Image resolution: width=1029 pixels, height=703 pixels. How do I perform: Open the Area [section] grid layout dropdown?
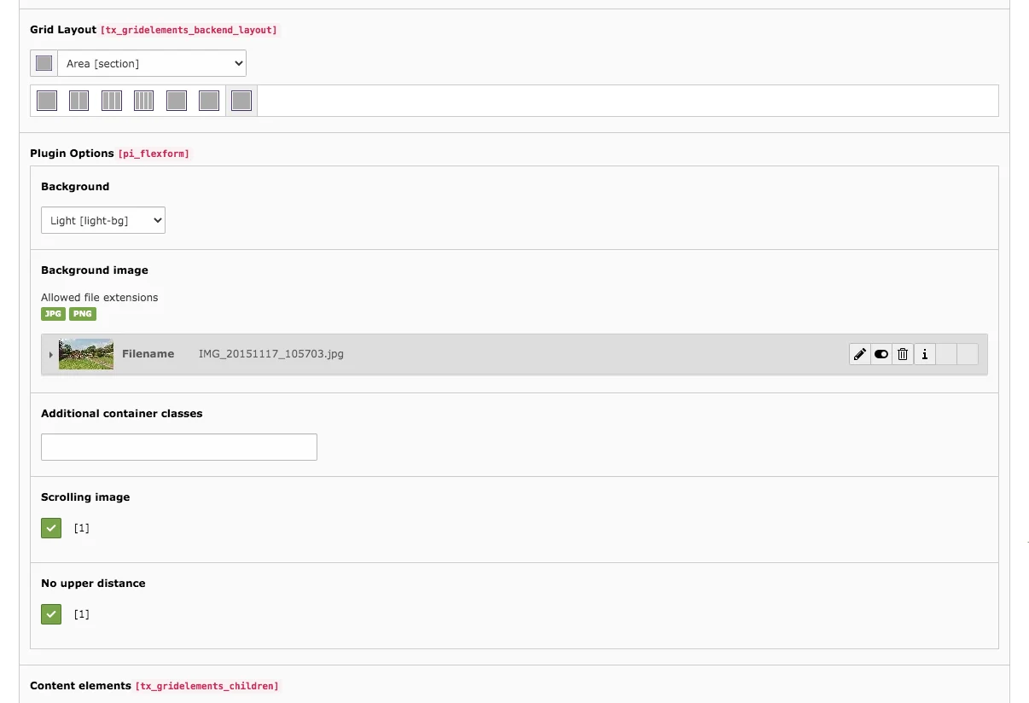(x=152, y=62)
